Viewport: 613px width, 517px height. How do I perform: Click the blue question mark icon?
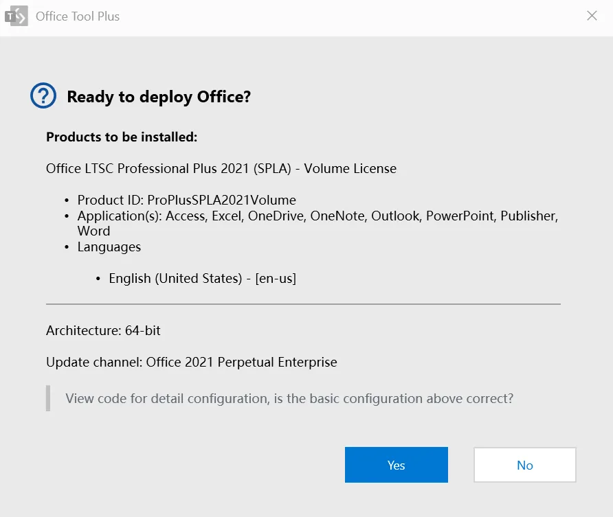coord(43,96)
